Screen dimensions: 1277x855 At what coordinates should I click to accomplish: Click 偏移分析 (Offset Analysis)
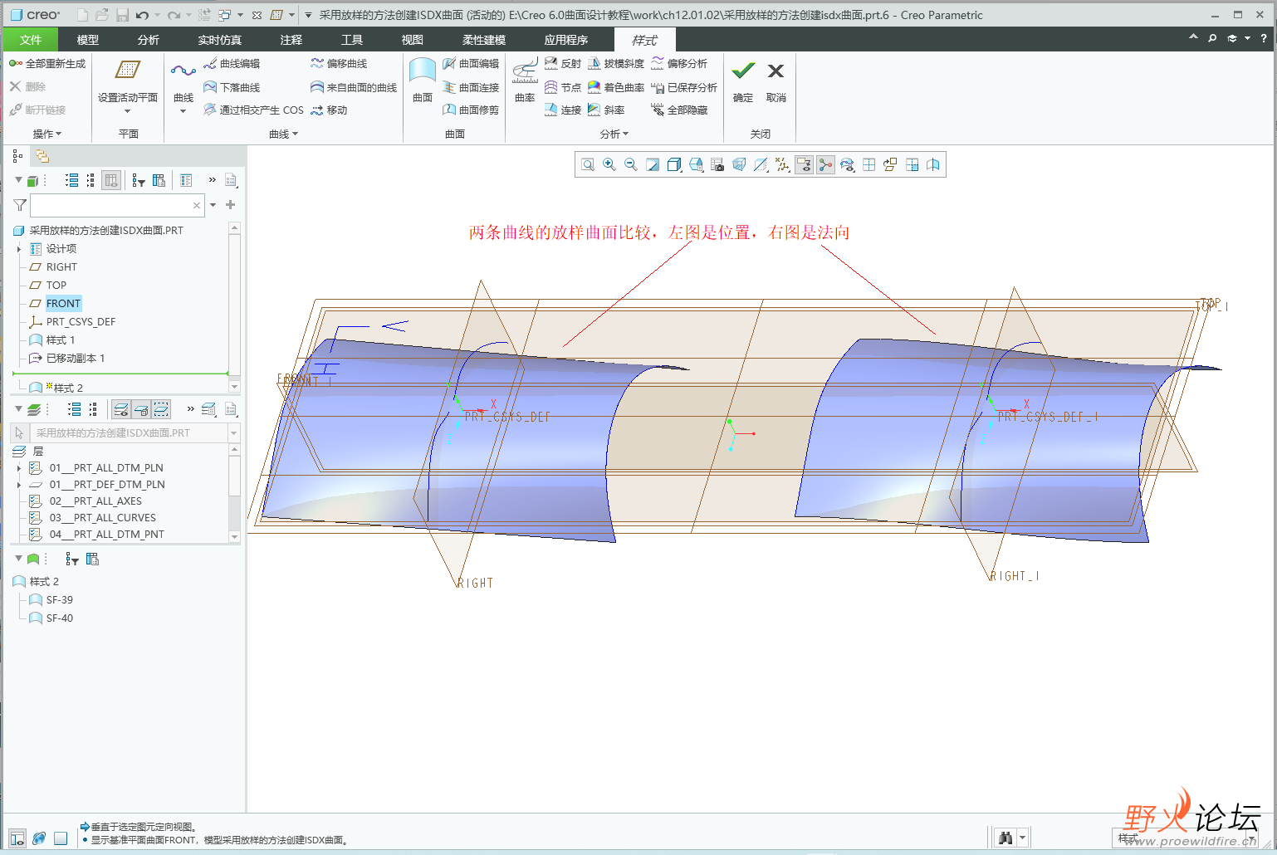click(679, 64)
